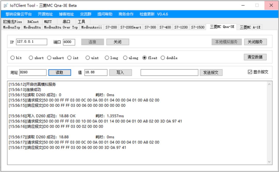The width and height of the screenshot is (279, 172).
Task: Click the 开源地址 link
Action: [x=45, y=14]
